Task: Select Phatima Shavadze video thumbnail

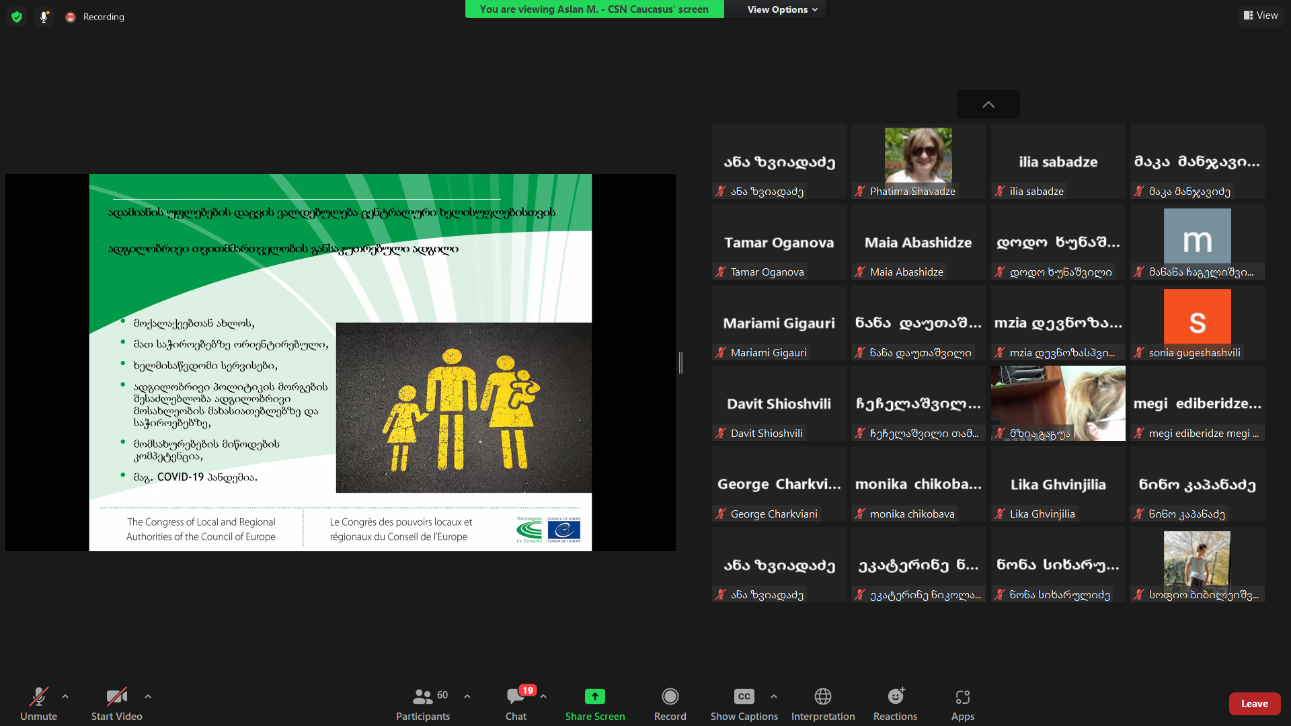Action: [x=918, y=161]
